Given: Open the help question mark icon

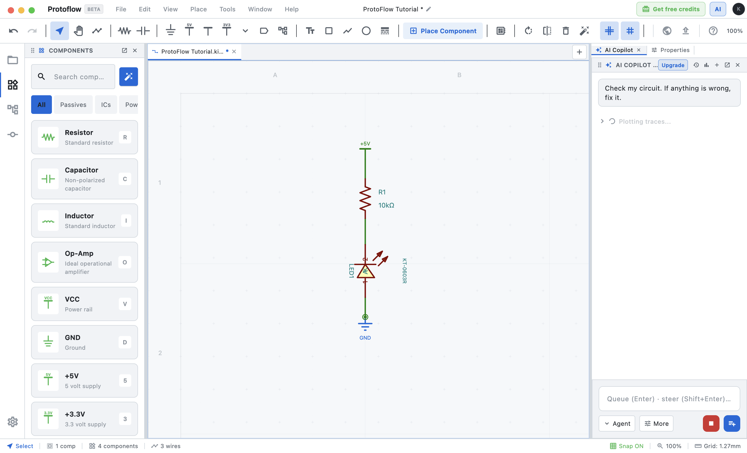Looking at the screenshot, I should (713, 31).
